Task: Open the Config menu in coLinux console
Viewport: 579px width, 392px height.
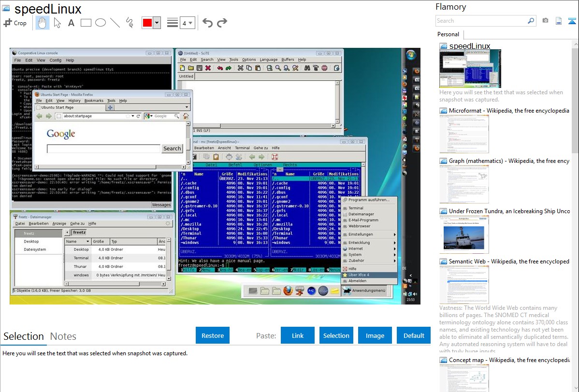Action: pos(56,60)
